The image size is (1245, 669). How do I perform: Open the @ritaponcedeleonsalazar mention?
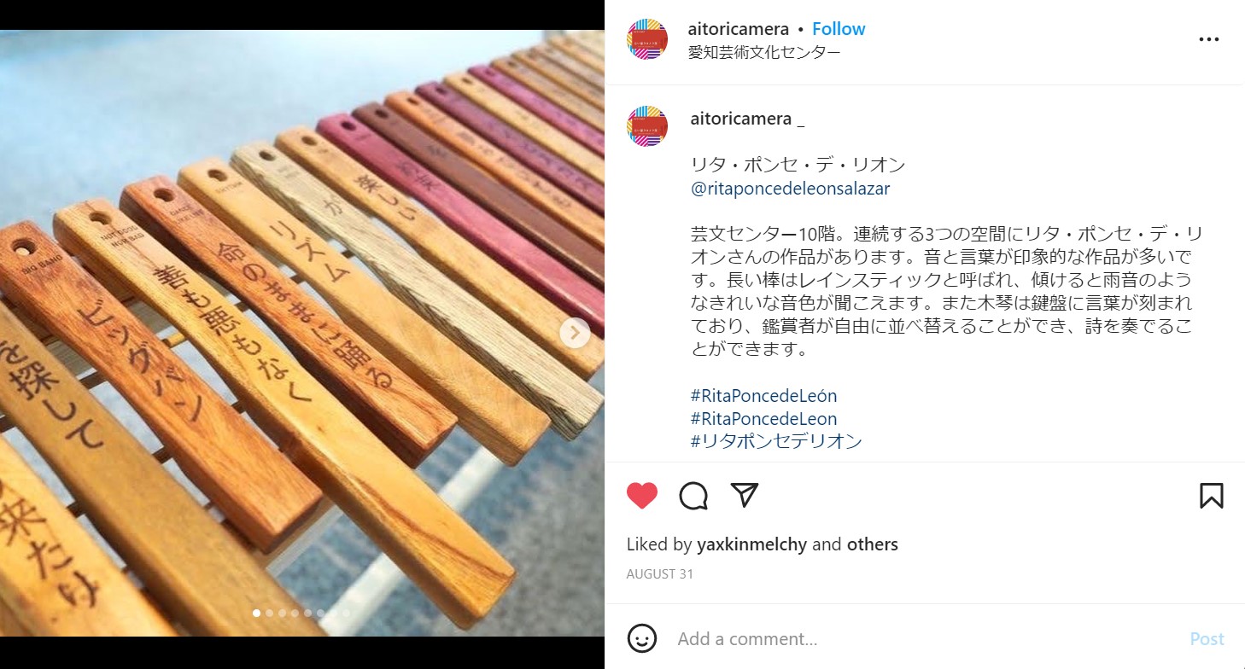(x=790, y=189)
